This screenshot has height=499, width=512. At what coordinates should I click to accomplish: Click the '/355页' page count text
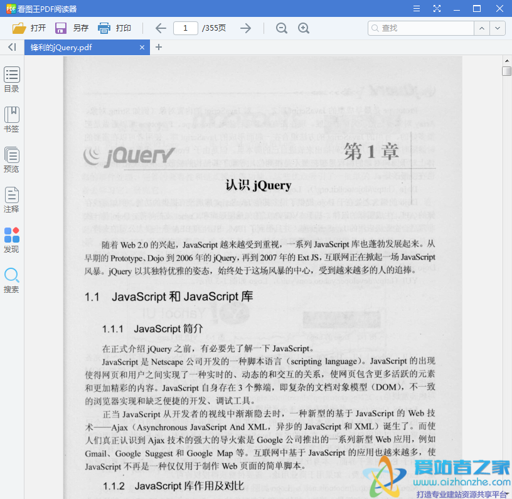[214, 28]
